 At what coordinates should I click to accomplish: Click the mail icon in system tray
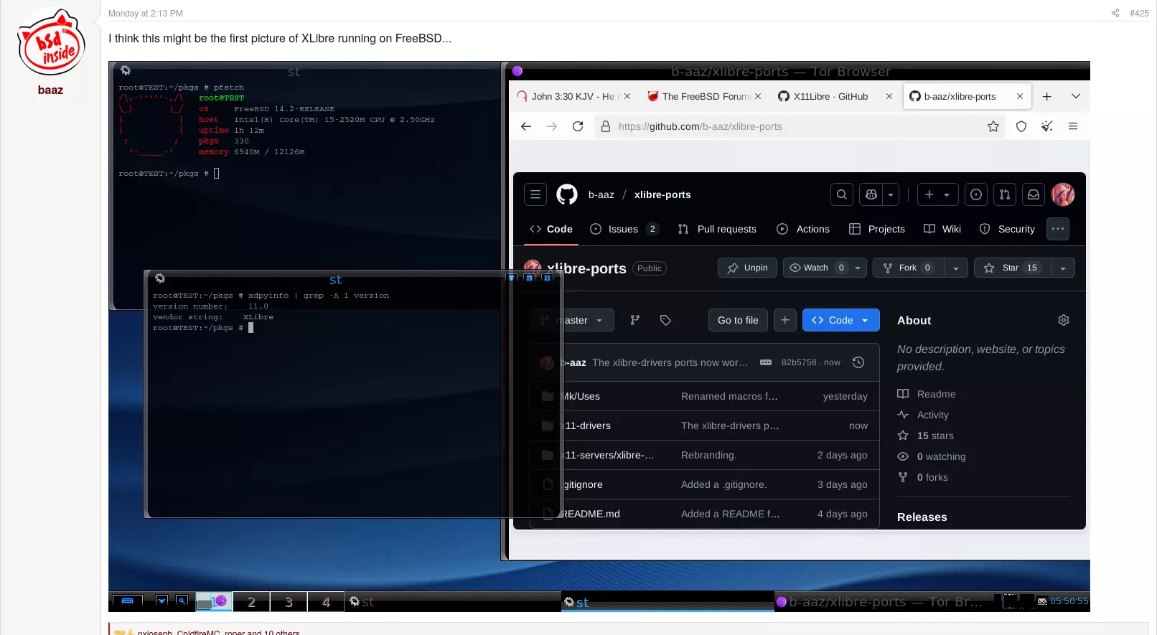coord(1042,601)
